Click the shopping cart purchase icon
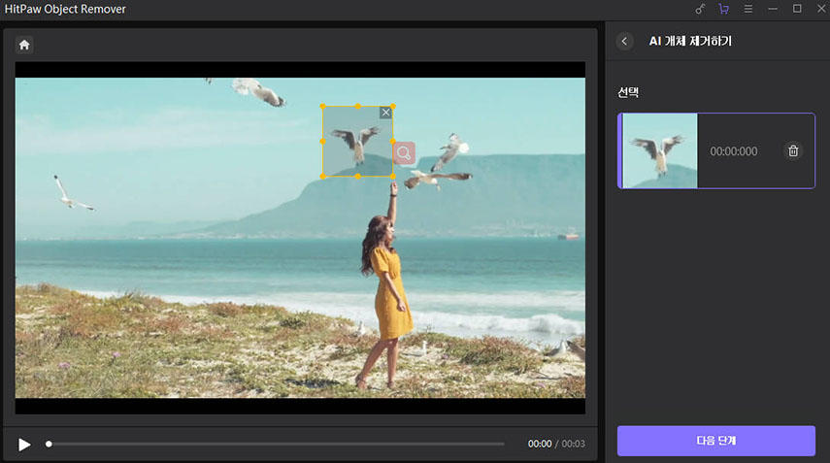Image resolution: width=830 pixels, height=463 pixels. 723,9
